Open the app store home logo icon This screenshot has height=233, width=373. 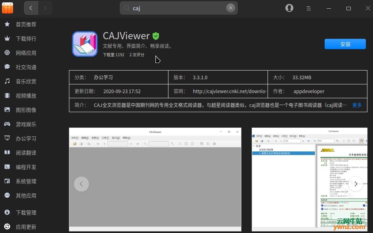8,8
